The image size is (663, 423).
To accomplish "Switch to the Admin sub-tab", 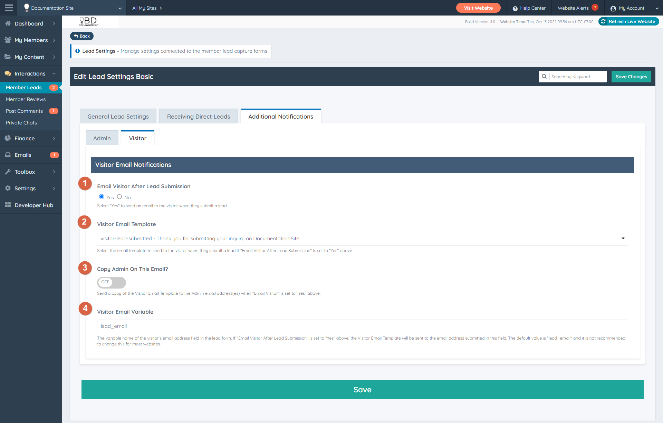I will point(102,138).
